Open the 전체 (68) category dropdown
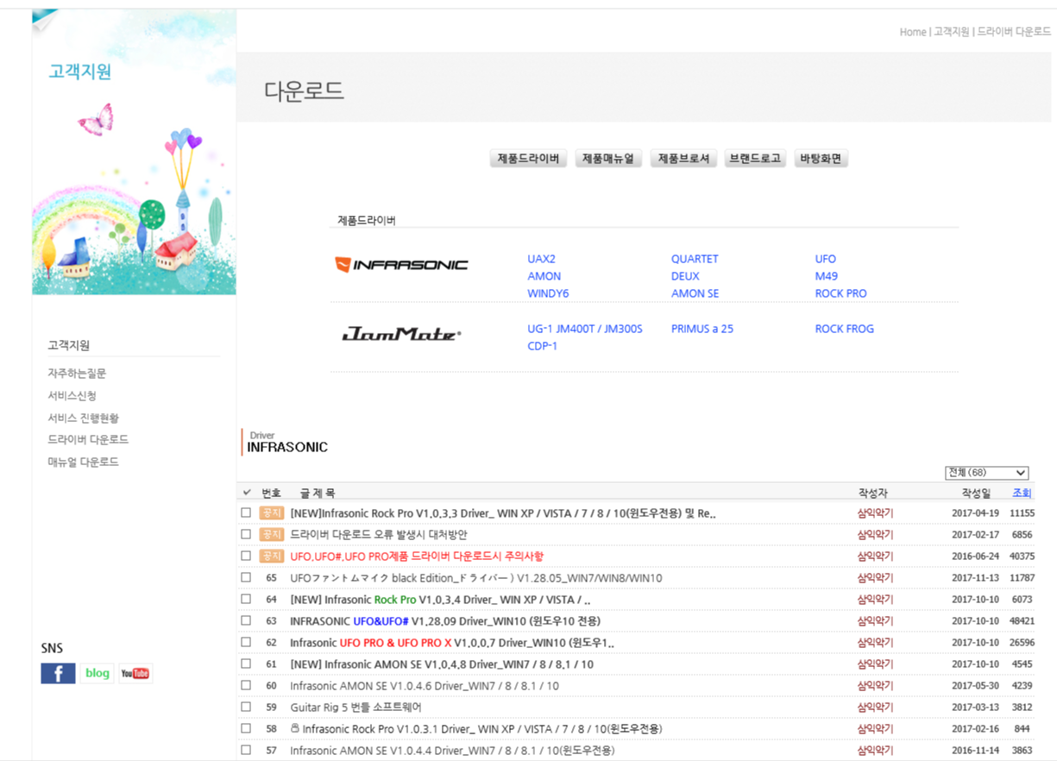 coord(987,473)
